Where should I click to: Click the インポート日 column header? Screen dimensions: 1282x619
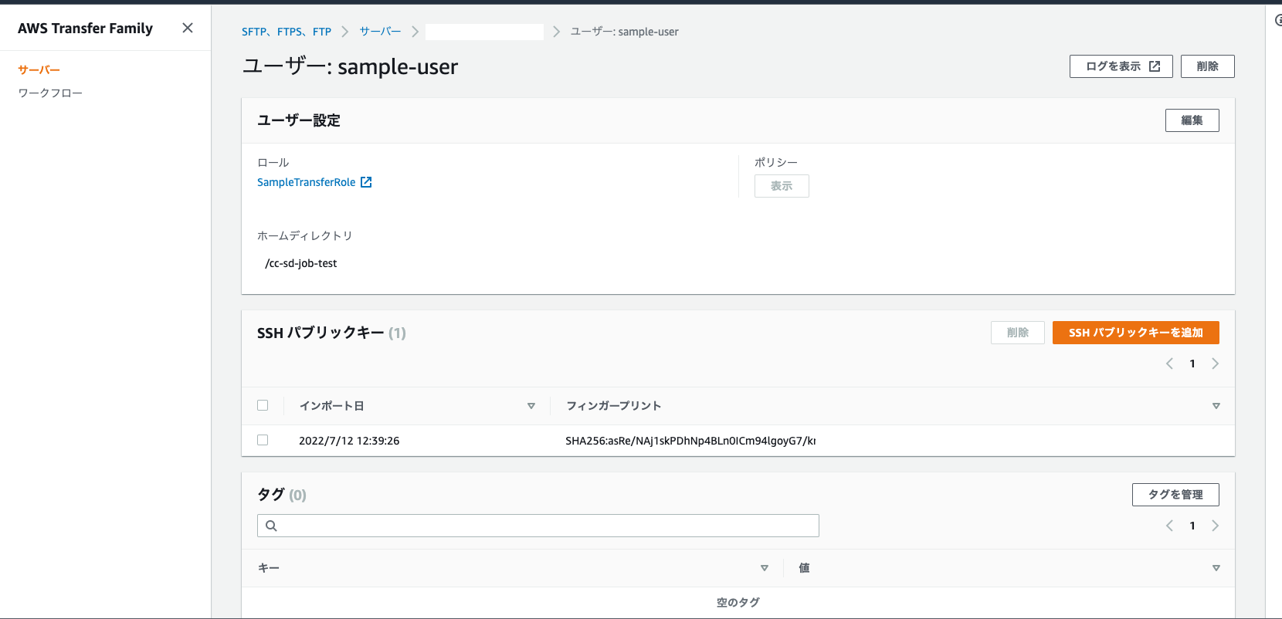pyautogui.click(x=331, y=406)
